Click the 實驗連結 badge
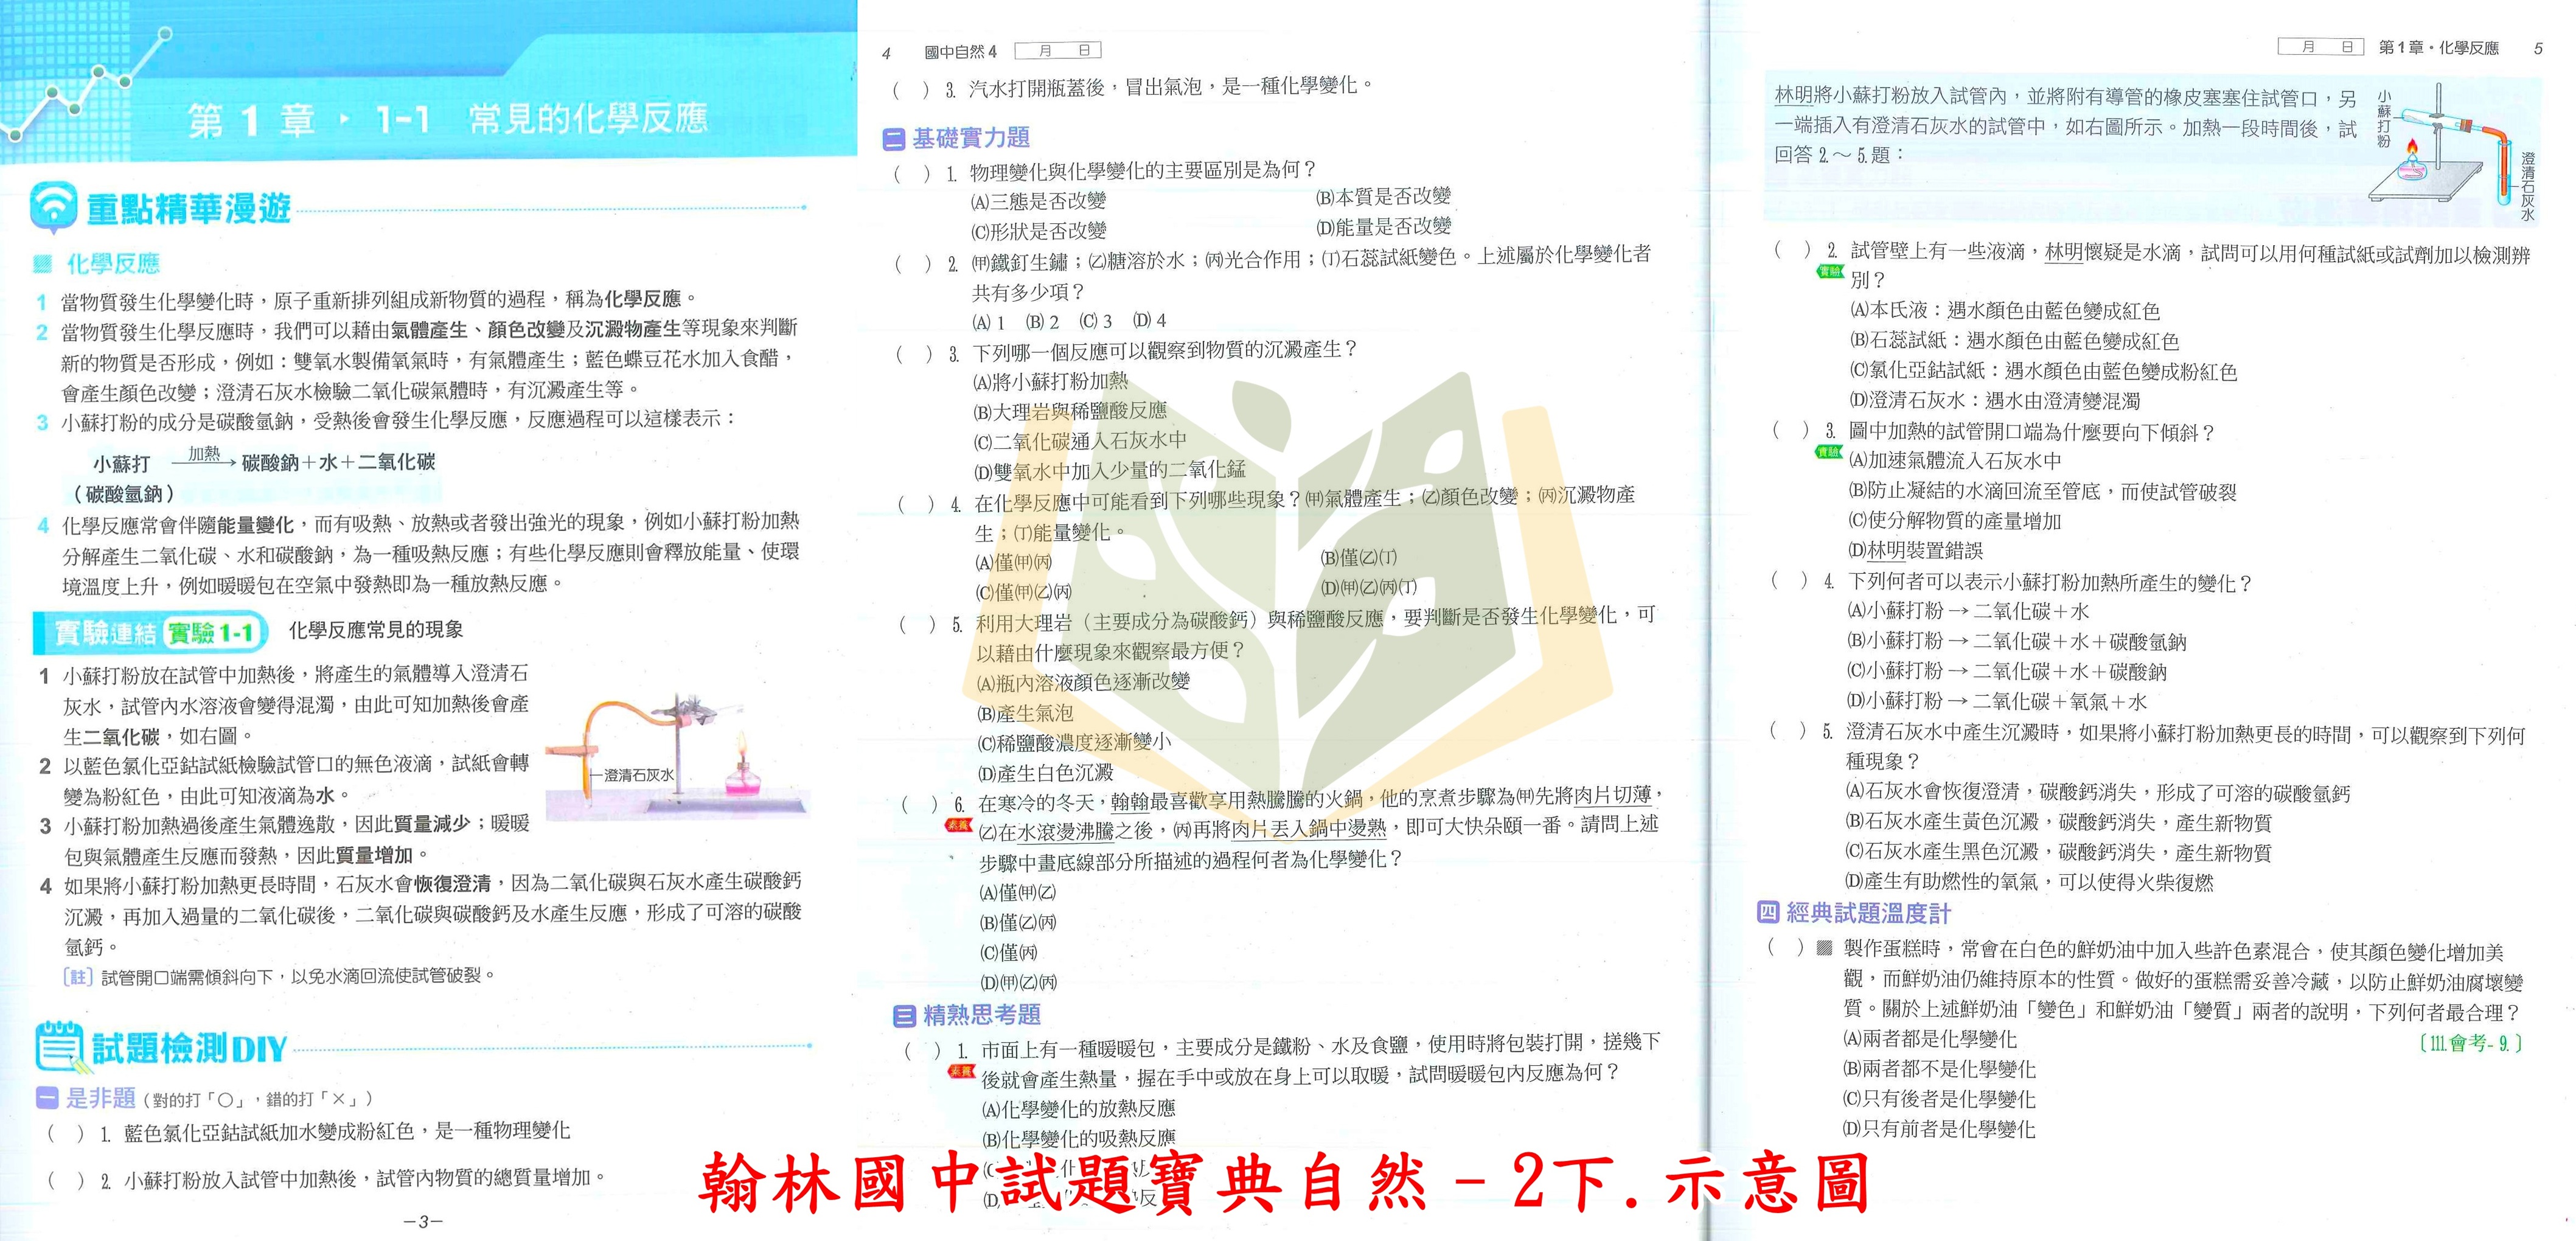 coord(106,632)
